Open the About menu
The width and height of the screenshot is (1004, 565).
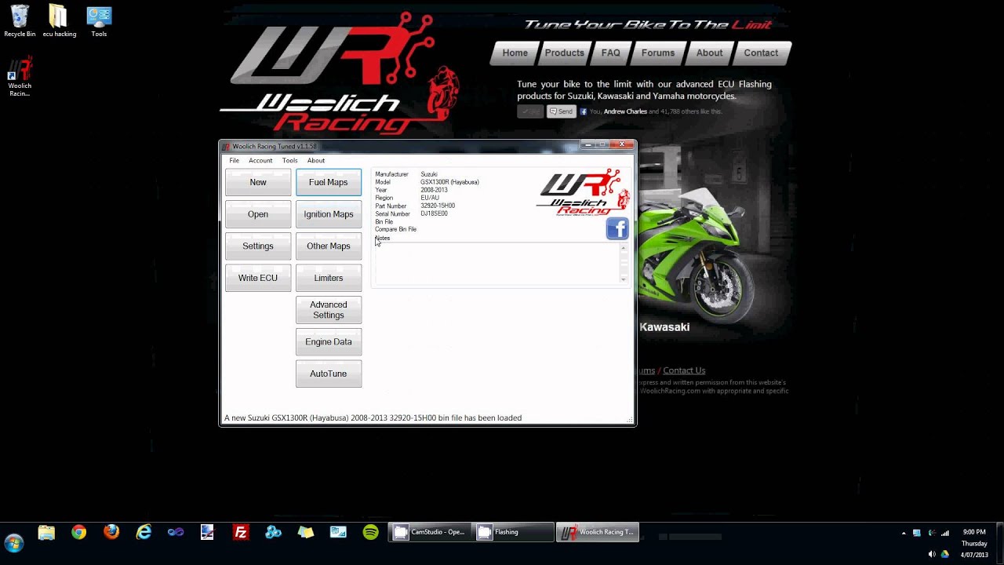pyautogui.click(x=316, y=160)
